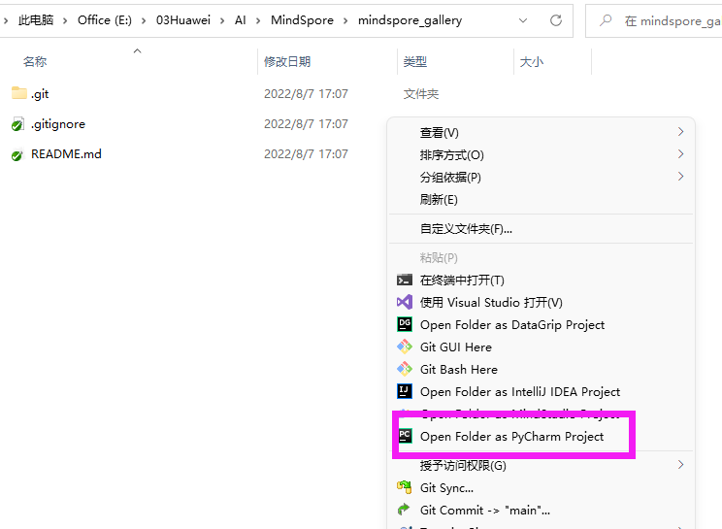Click the Git GUI Here icon
Image resolution: width=722 pixels, height=529 pixels.
pos(405,347)
